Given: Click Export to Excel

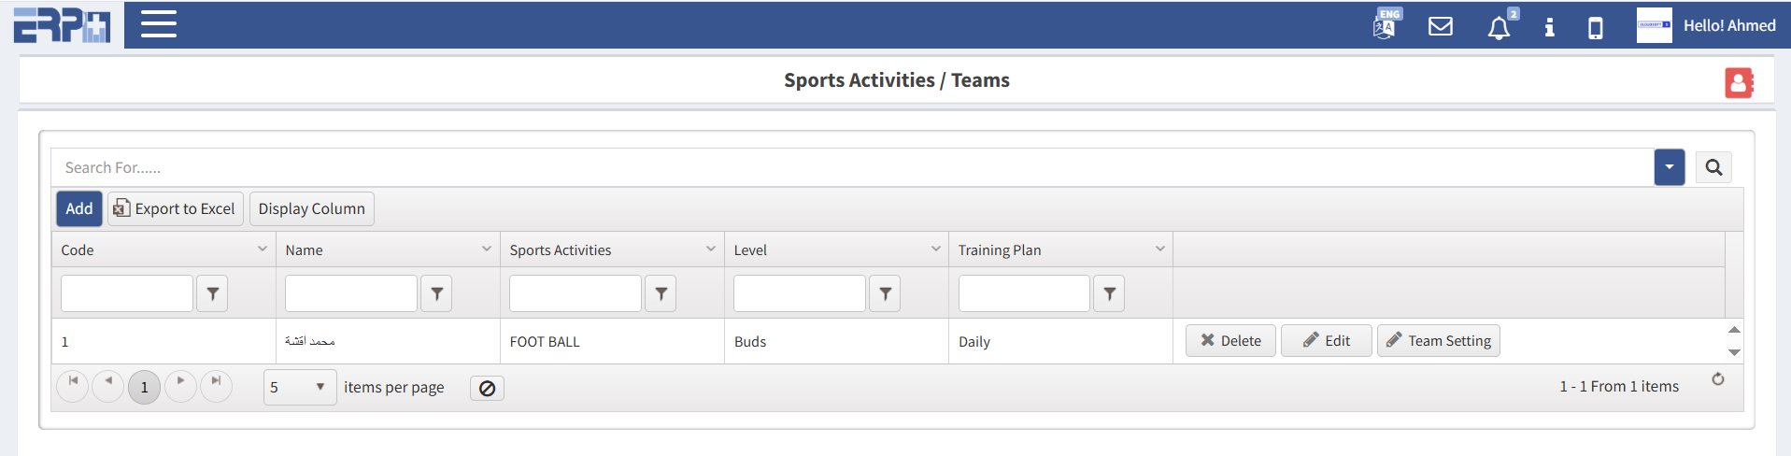Looking at the screenshot, I should pos(176,208).
